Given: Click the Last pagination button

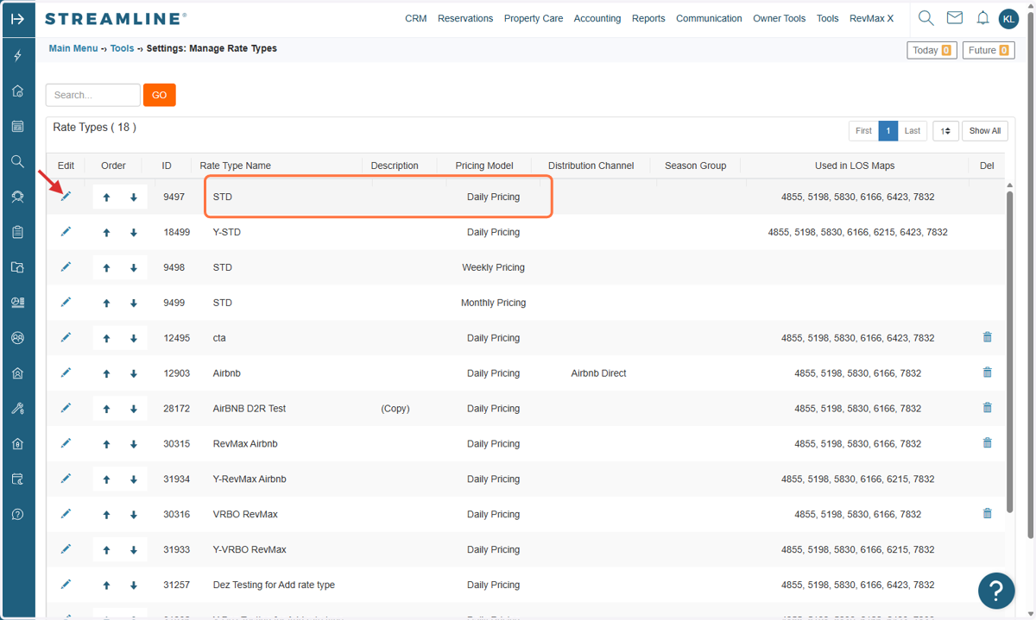Looking at the screenshot, I should 913,131.
